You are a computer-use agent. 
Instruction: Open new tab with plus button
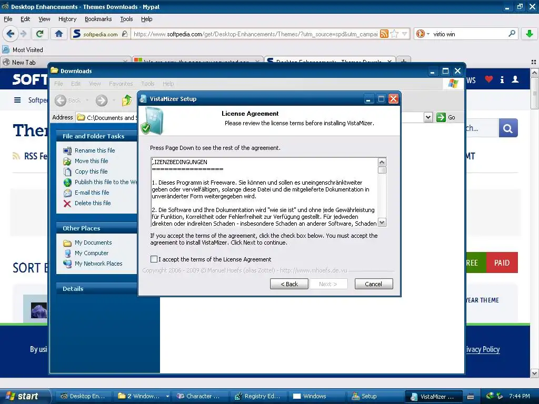(404, 62)
